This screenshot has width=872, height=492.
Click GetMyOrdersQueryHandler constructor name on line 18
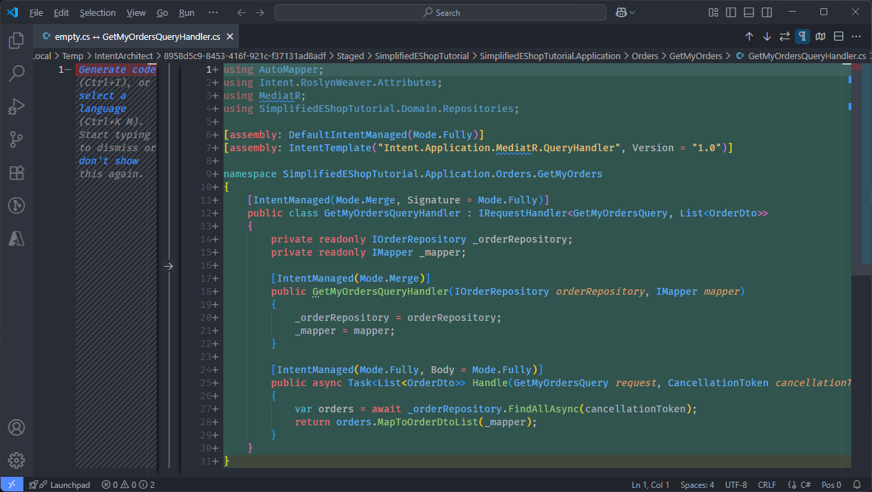(x=380, y=291)
